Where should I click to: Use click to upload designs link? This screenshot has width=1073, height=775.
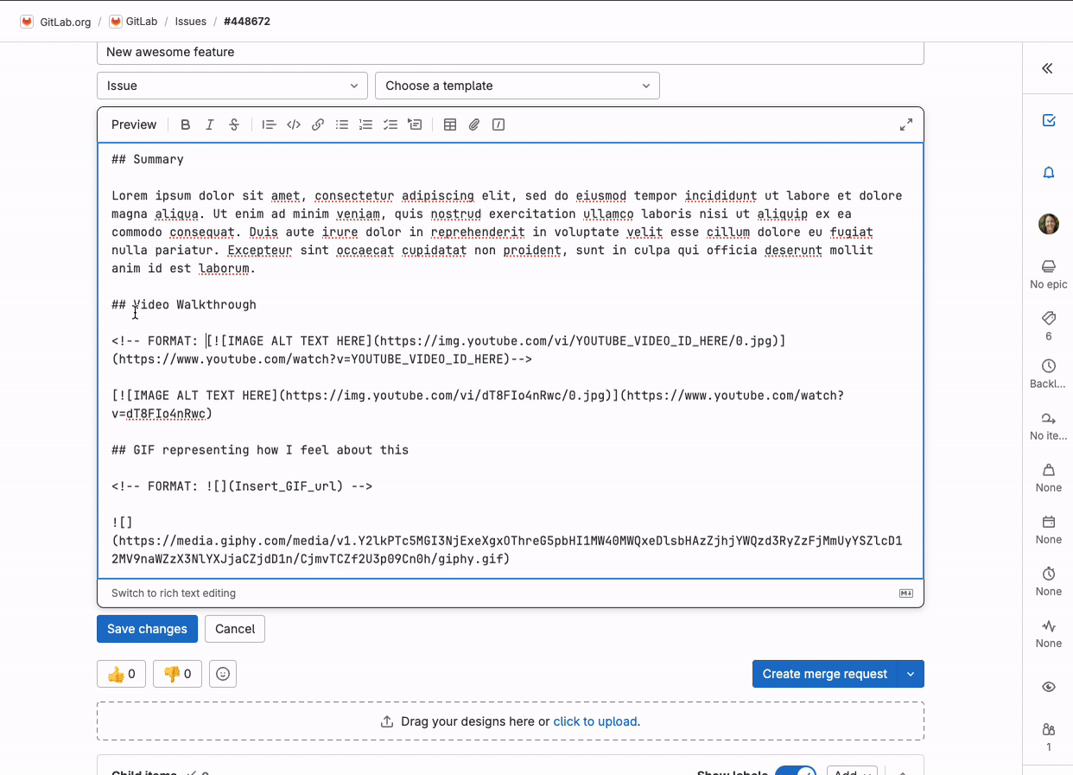(595, 721)
